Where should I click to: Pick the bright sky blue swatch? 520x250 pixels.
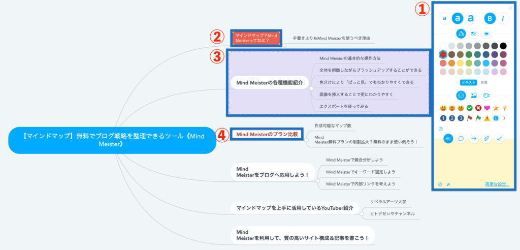(486, 63)
